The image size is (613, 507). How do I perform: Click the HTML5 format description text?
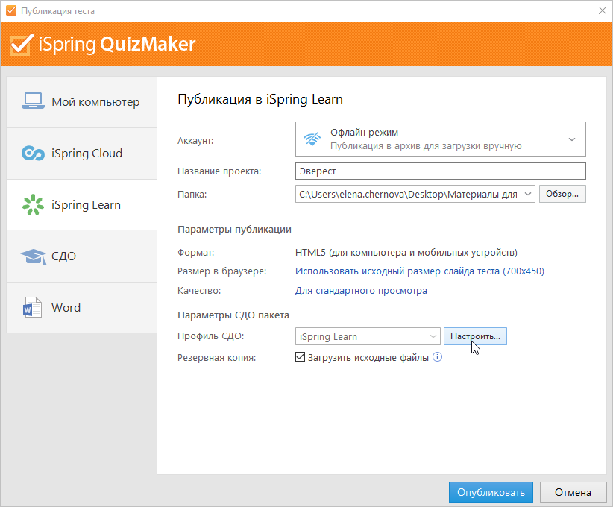[x=406, y=253]
